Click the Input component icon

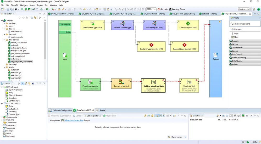point(65,55)
